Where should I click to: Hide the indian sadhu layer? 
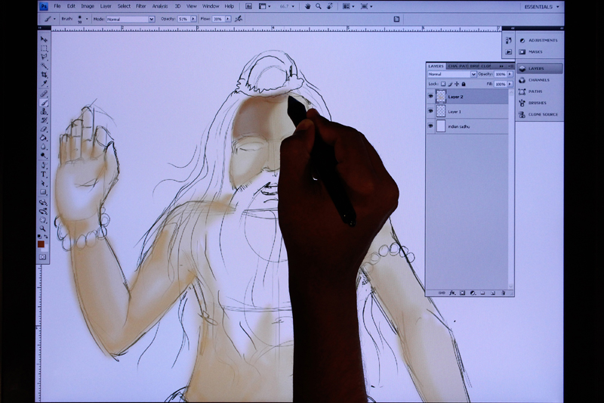(x=431, y=127)
